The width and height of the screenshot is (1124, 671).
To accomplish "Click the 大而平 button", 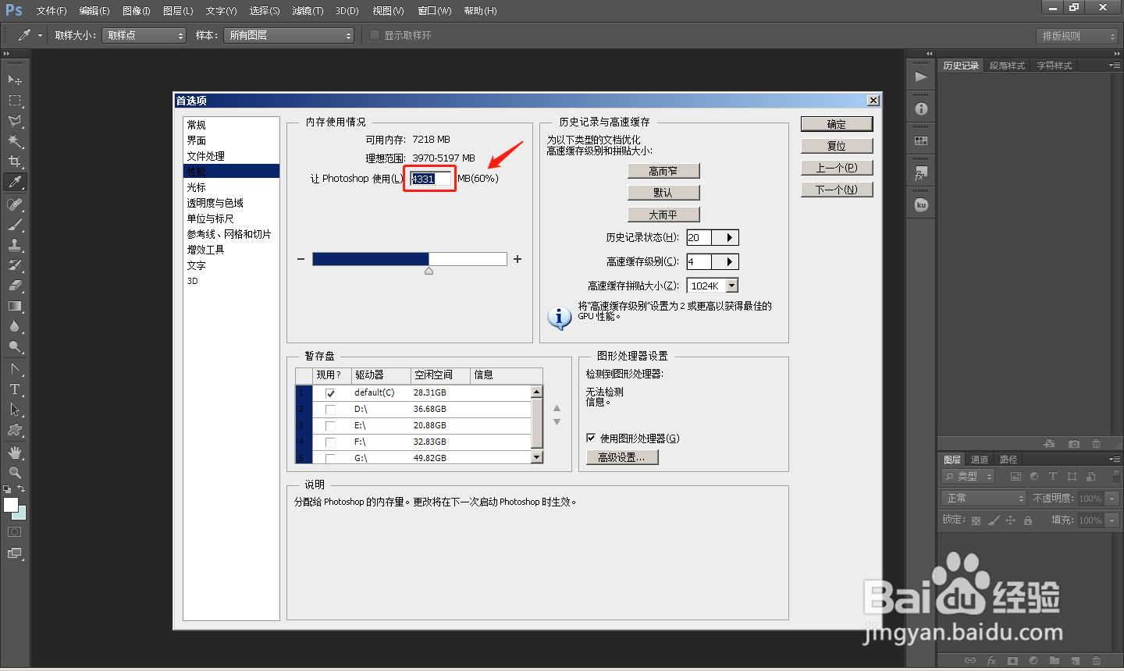I will 663,215.
